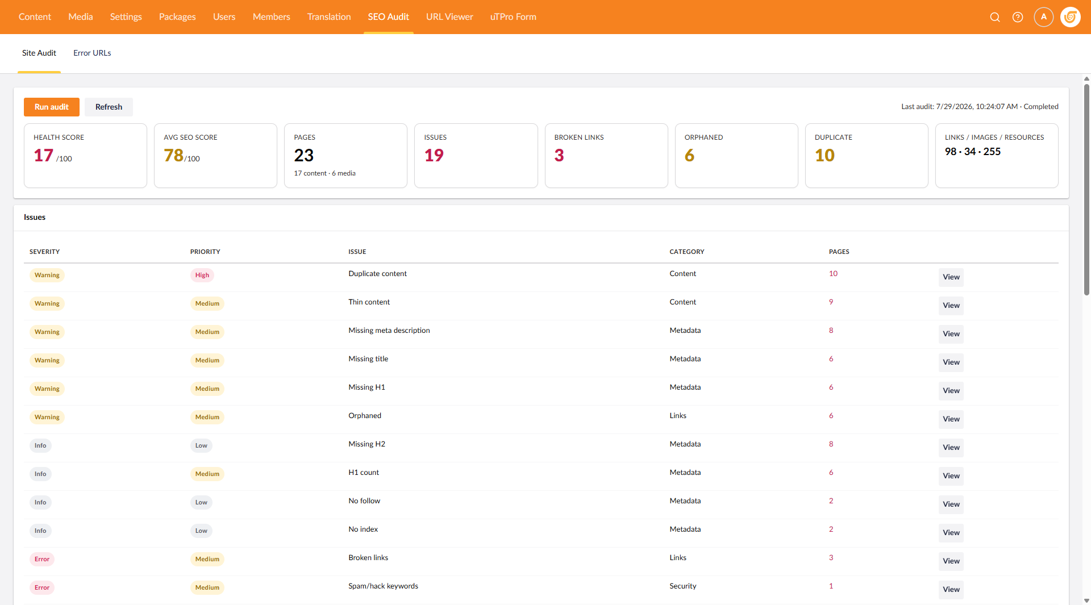Click the Orphaned summary card

736,156
